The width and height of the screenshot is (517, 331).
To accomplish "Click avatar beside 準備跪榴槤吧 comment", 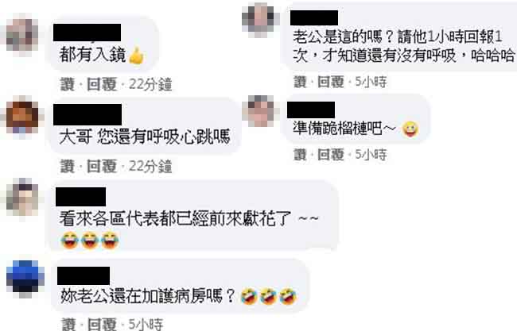I will [x=258, y=111].
